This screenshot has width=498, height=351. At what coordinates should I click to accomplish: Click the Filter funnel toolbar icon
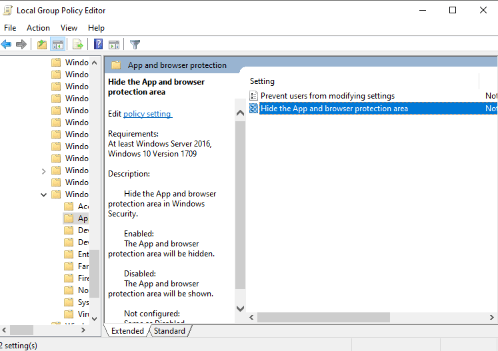click(x=135, y=45)
